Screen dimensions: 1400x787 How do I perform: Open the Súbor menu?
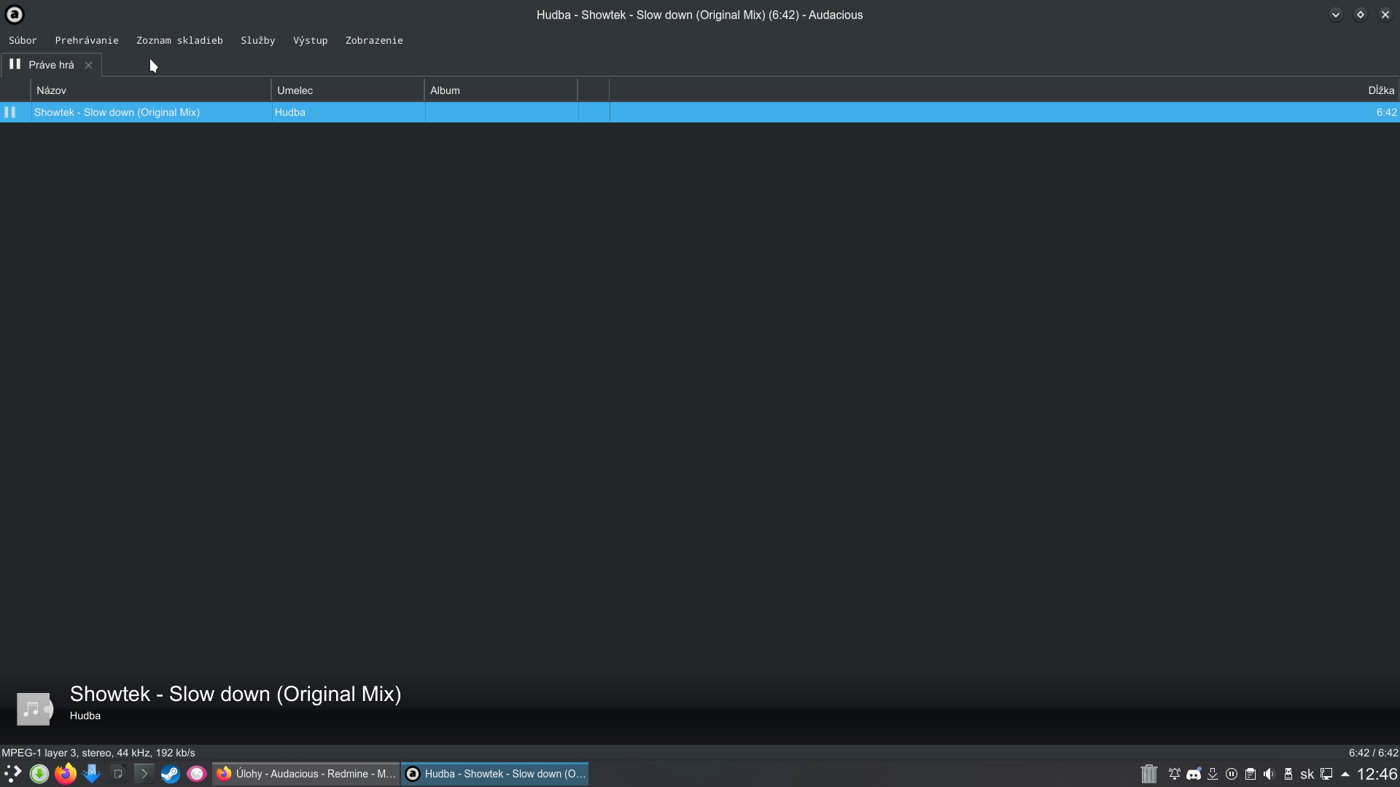[x=23, y=40]
